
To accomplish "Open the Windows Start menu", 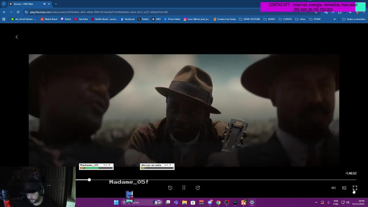I will (116, 202).
